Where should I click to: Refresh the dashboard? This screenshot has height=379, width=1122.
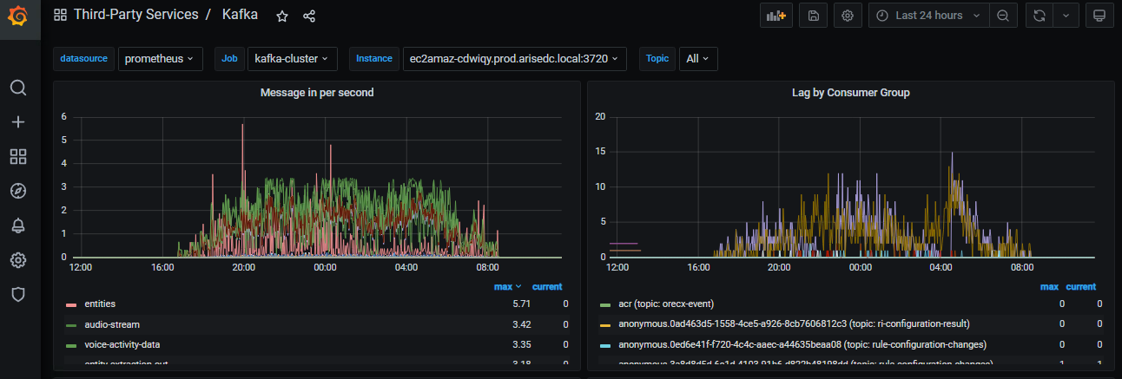click(x=1039, y=16)
